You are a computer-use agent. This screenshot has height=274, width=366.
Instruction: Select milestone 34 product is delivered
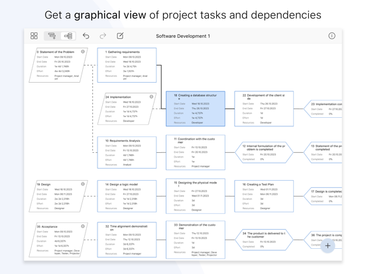click(264, 240)
